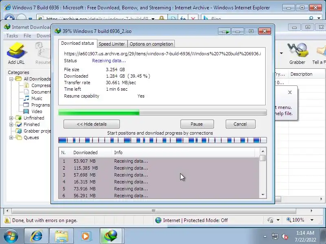Select the Grabber projects item

(34, 131)
